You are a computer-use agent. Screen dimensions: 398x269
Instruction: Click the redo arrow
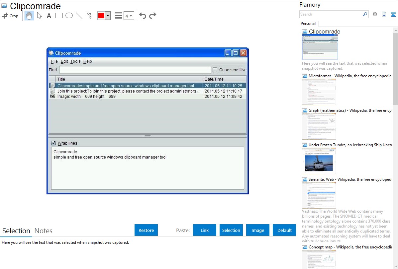[x=152, y=16]
